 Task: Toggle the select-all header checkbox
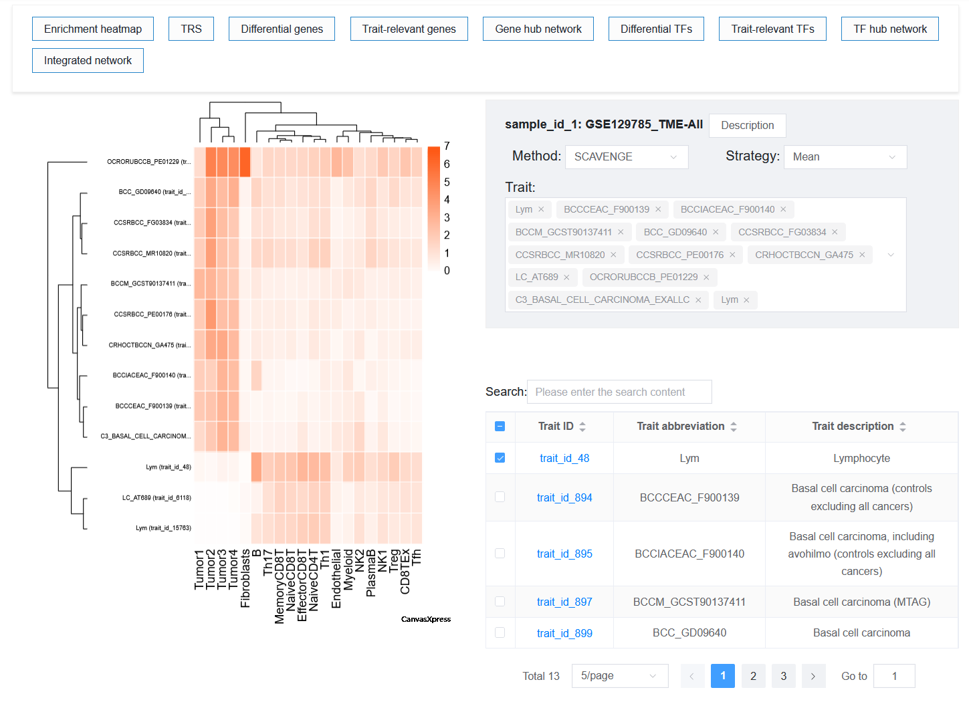(500, 427)
